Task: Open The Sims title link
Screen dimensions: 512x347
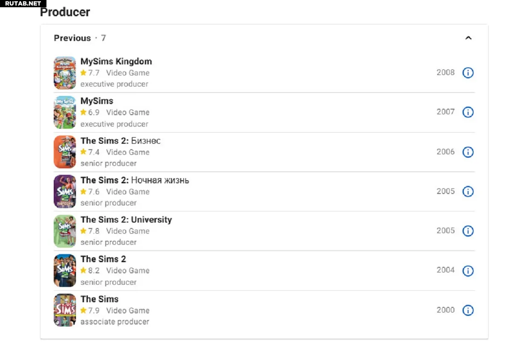Action: [99, 299]
